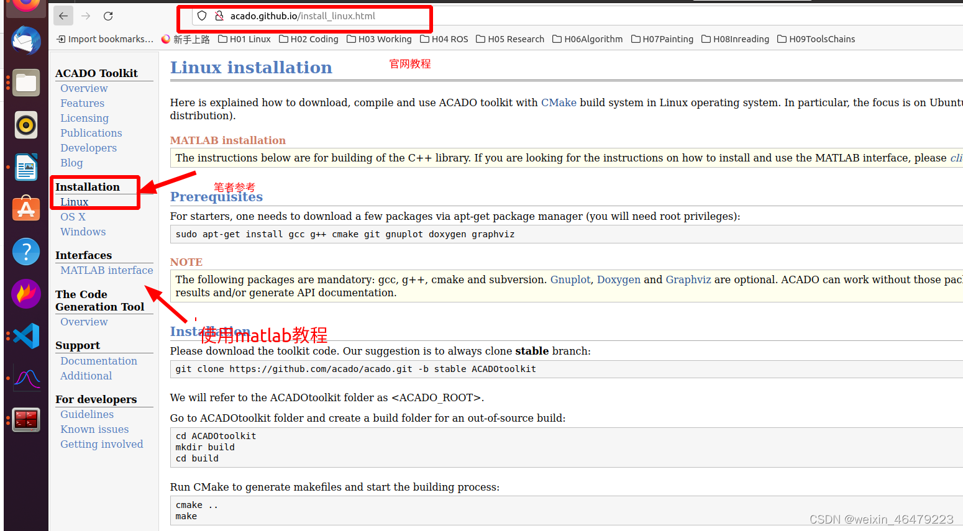Open the H09ToolsChains bookmark folder
The image size is (963, 531).
tap(816, 39)
